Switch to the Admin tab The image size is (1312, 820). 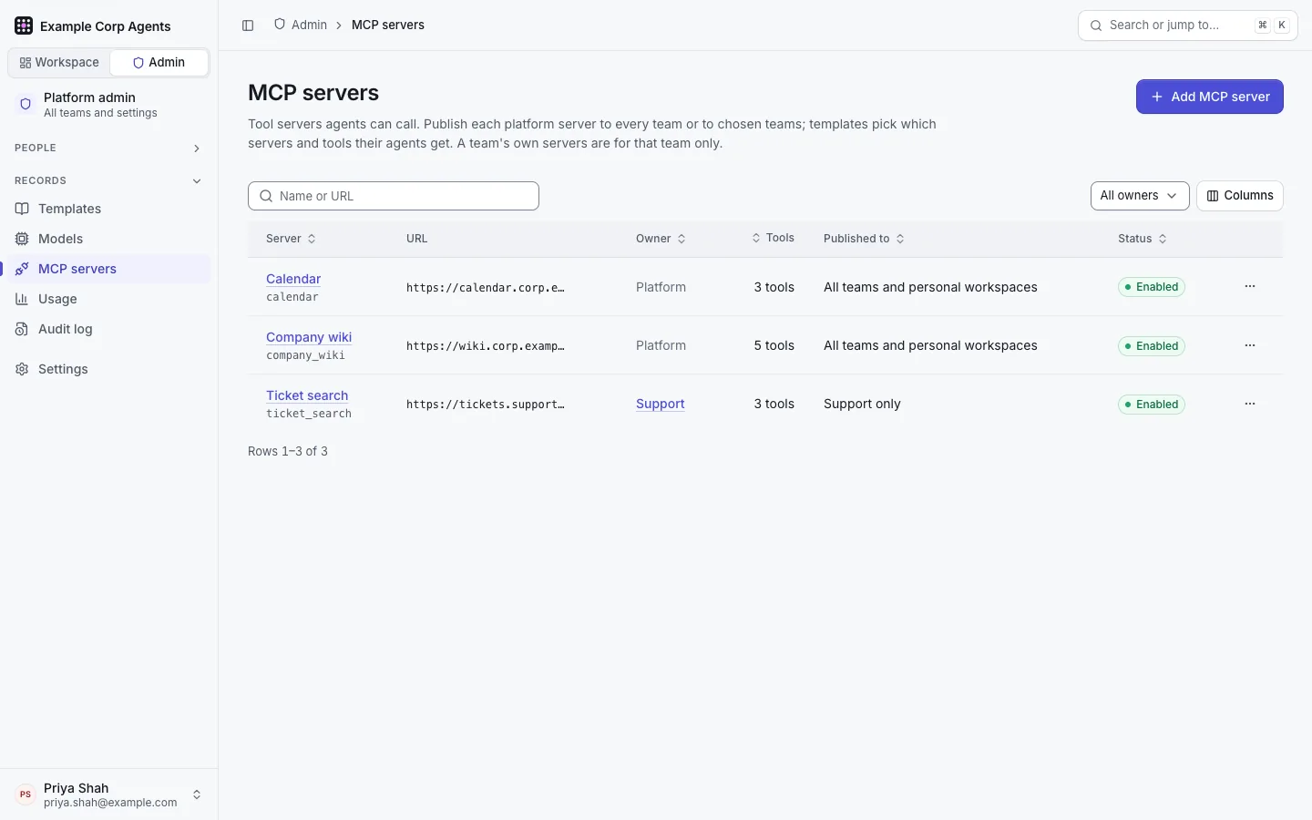(x=159, y=63)
